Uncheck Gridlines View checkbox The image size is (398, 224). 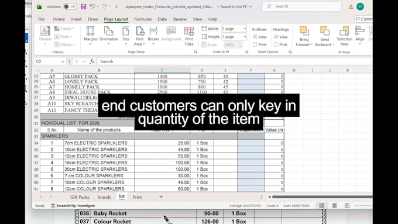255,37
